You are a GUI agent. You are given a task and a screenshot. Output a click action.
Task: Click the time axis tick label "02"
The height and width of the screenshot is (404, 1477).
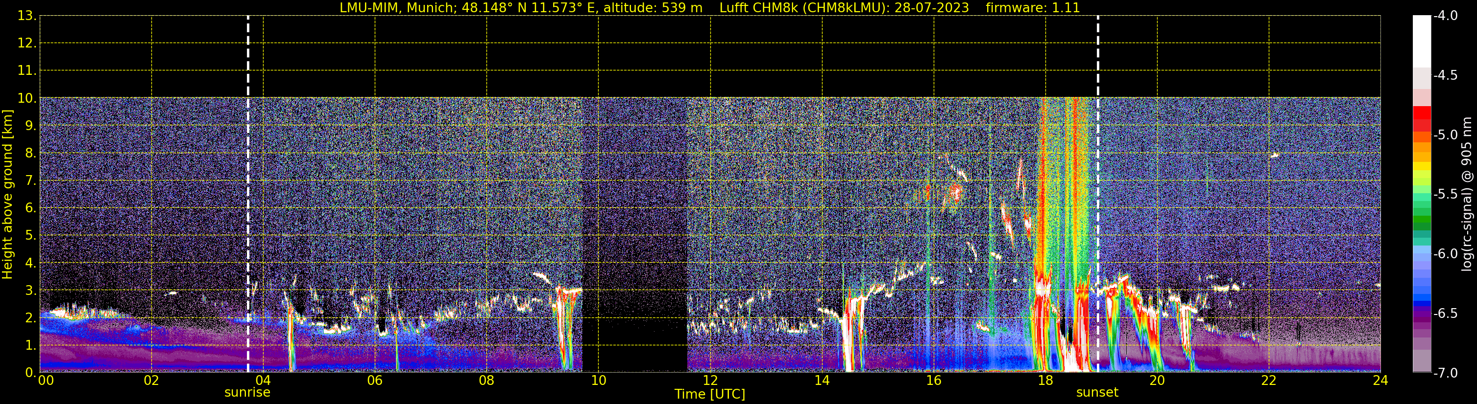[151, 381]
